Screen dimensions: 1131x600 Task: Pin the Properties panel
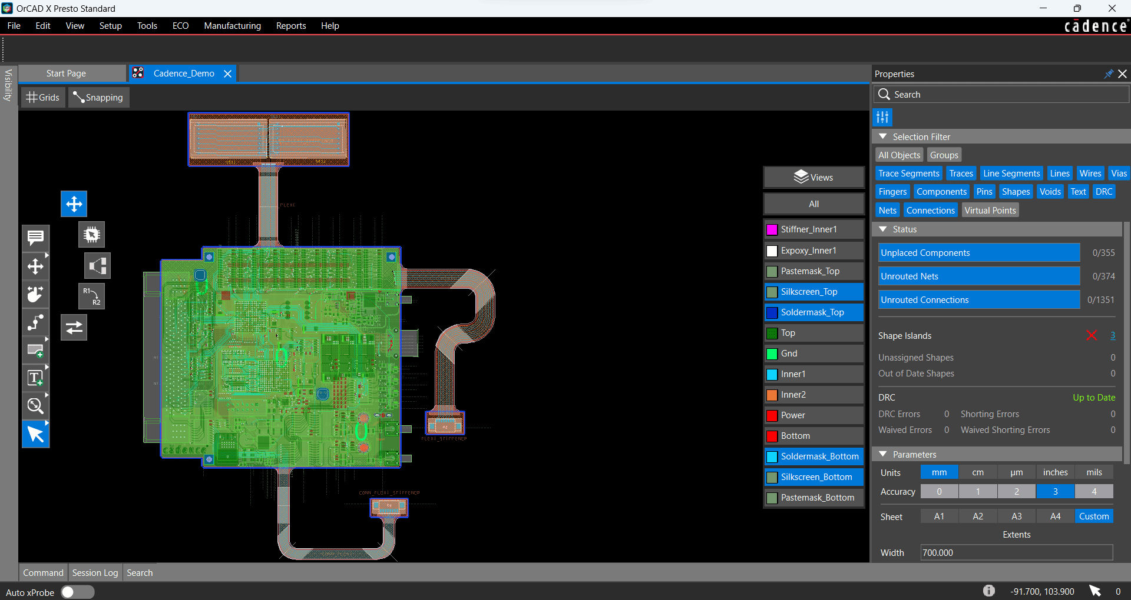[x=1108, y=74]
